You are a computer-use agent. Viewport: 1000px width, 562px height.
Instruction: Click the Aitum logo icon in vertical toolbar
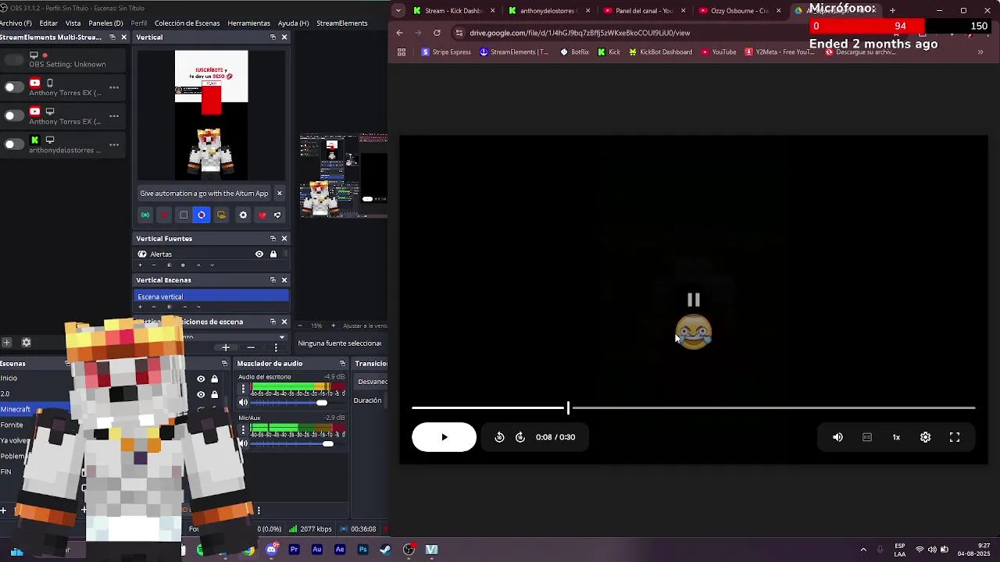point(277,215)
